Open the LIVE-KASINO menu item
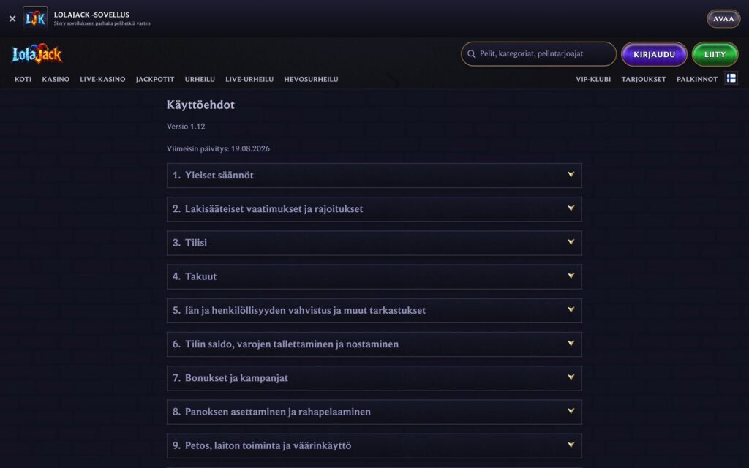Viewport: 749px width, 468px height. point(102,79)
